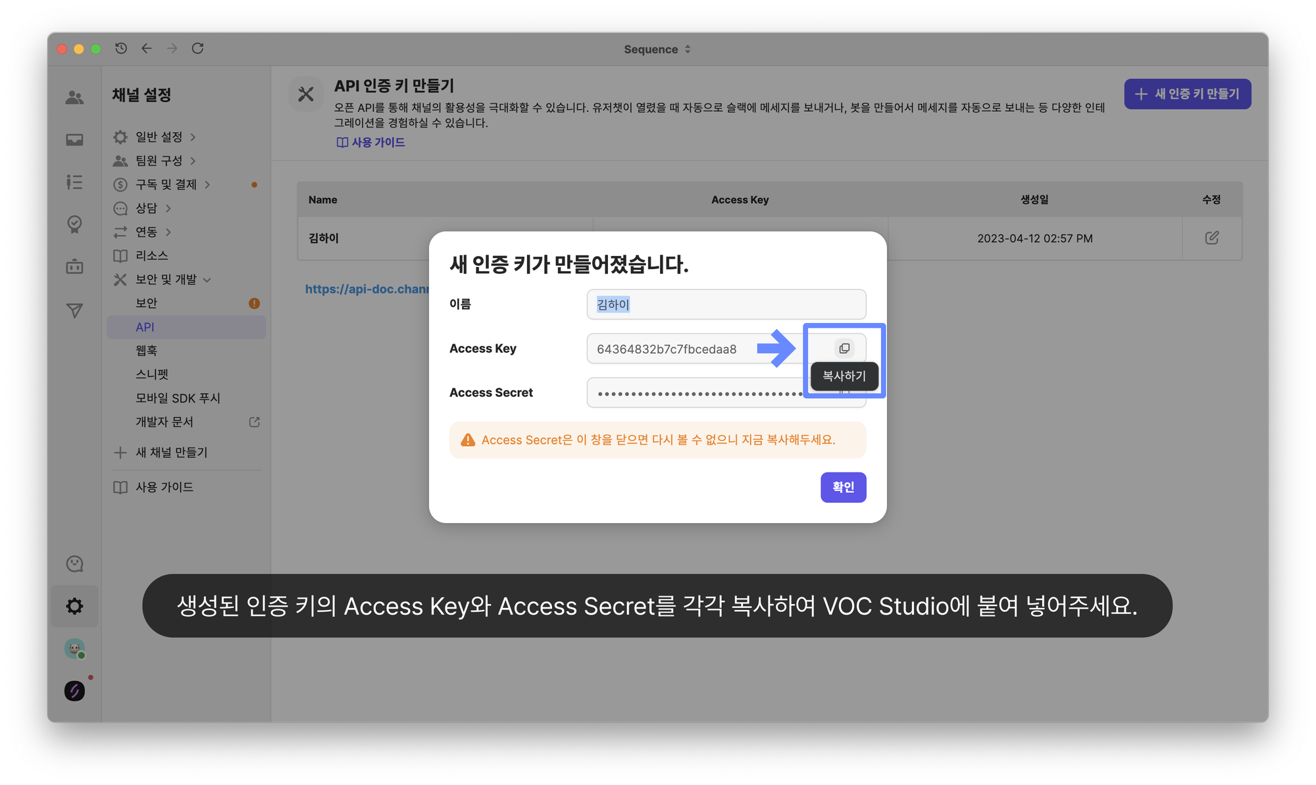The image size is (1316, 785).
Task: Click the browser reload icon
Action: pos(197,49)
